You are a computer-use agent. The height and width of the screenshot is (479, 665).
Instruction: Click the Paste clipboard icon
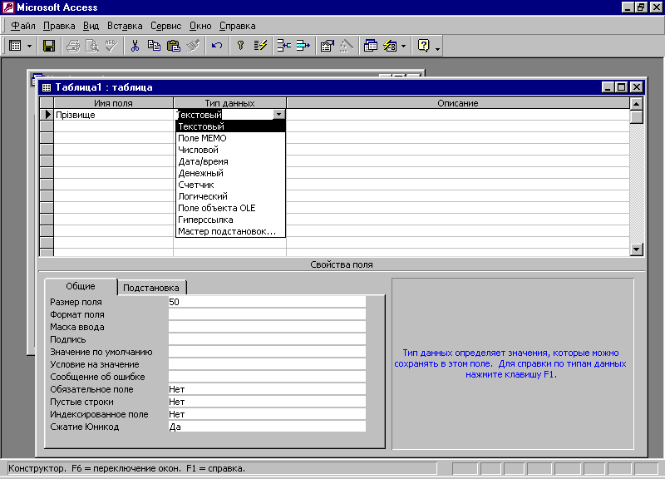pos(174,46)
